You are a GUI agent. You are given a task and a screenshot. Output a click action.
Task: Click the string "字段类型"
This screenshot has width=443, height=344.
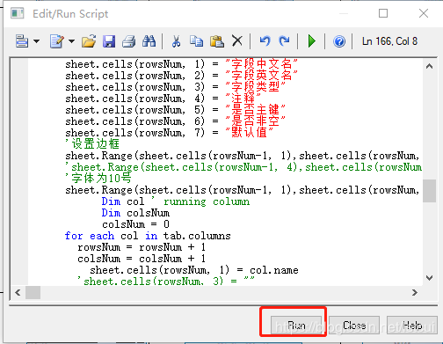[x=255, y=87]
